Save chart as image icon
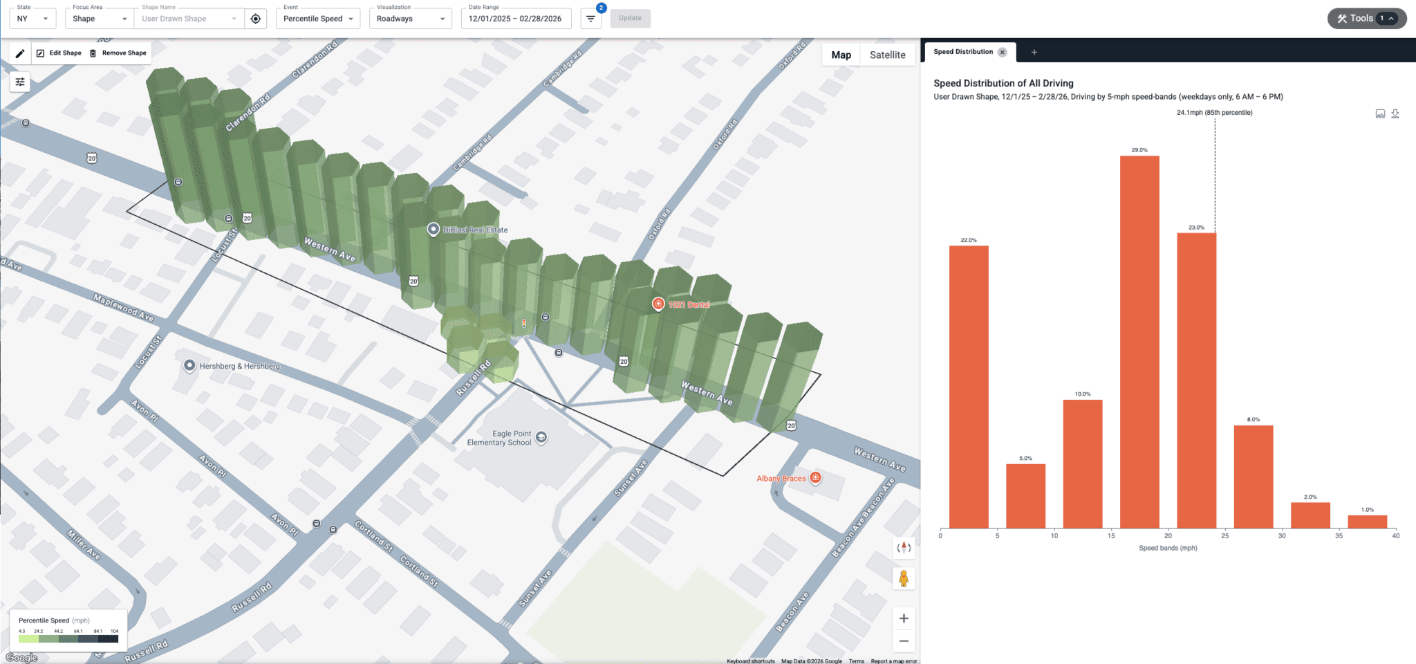Image resolution: width=1416 pixels, height=664 pixels. tap(1380, 114)
